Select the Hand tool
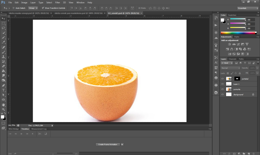 tap(4, 104)
